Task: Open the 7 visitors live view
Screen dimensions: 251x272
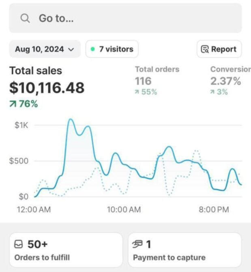Action: (112, 49)
